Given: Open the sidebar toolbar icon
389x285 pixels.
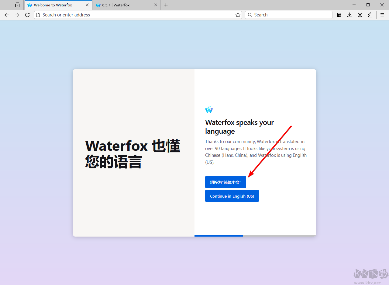Looking at the screenshot, I should pos(339,15).
